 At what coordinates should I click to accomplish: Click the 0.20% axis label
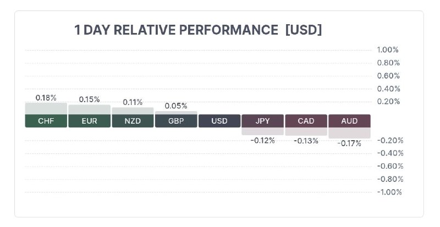388,102
